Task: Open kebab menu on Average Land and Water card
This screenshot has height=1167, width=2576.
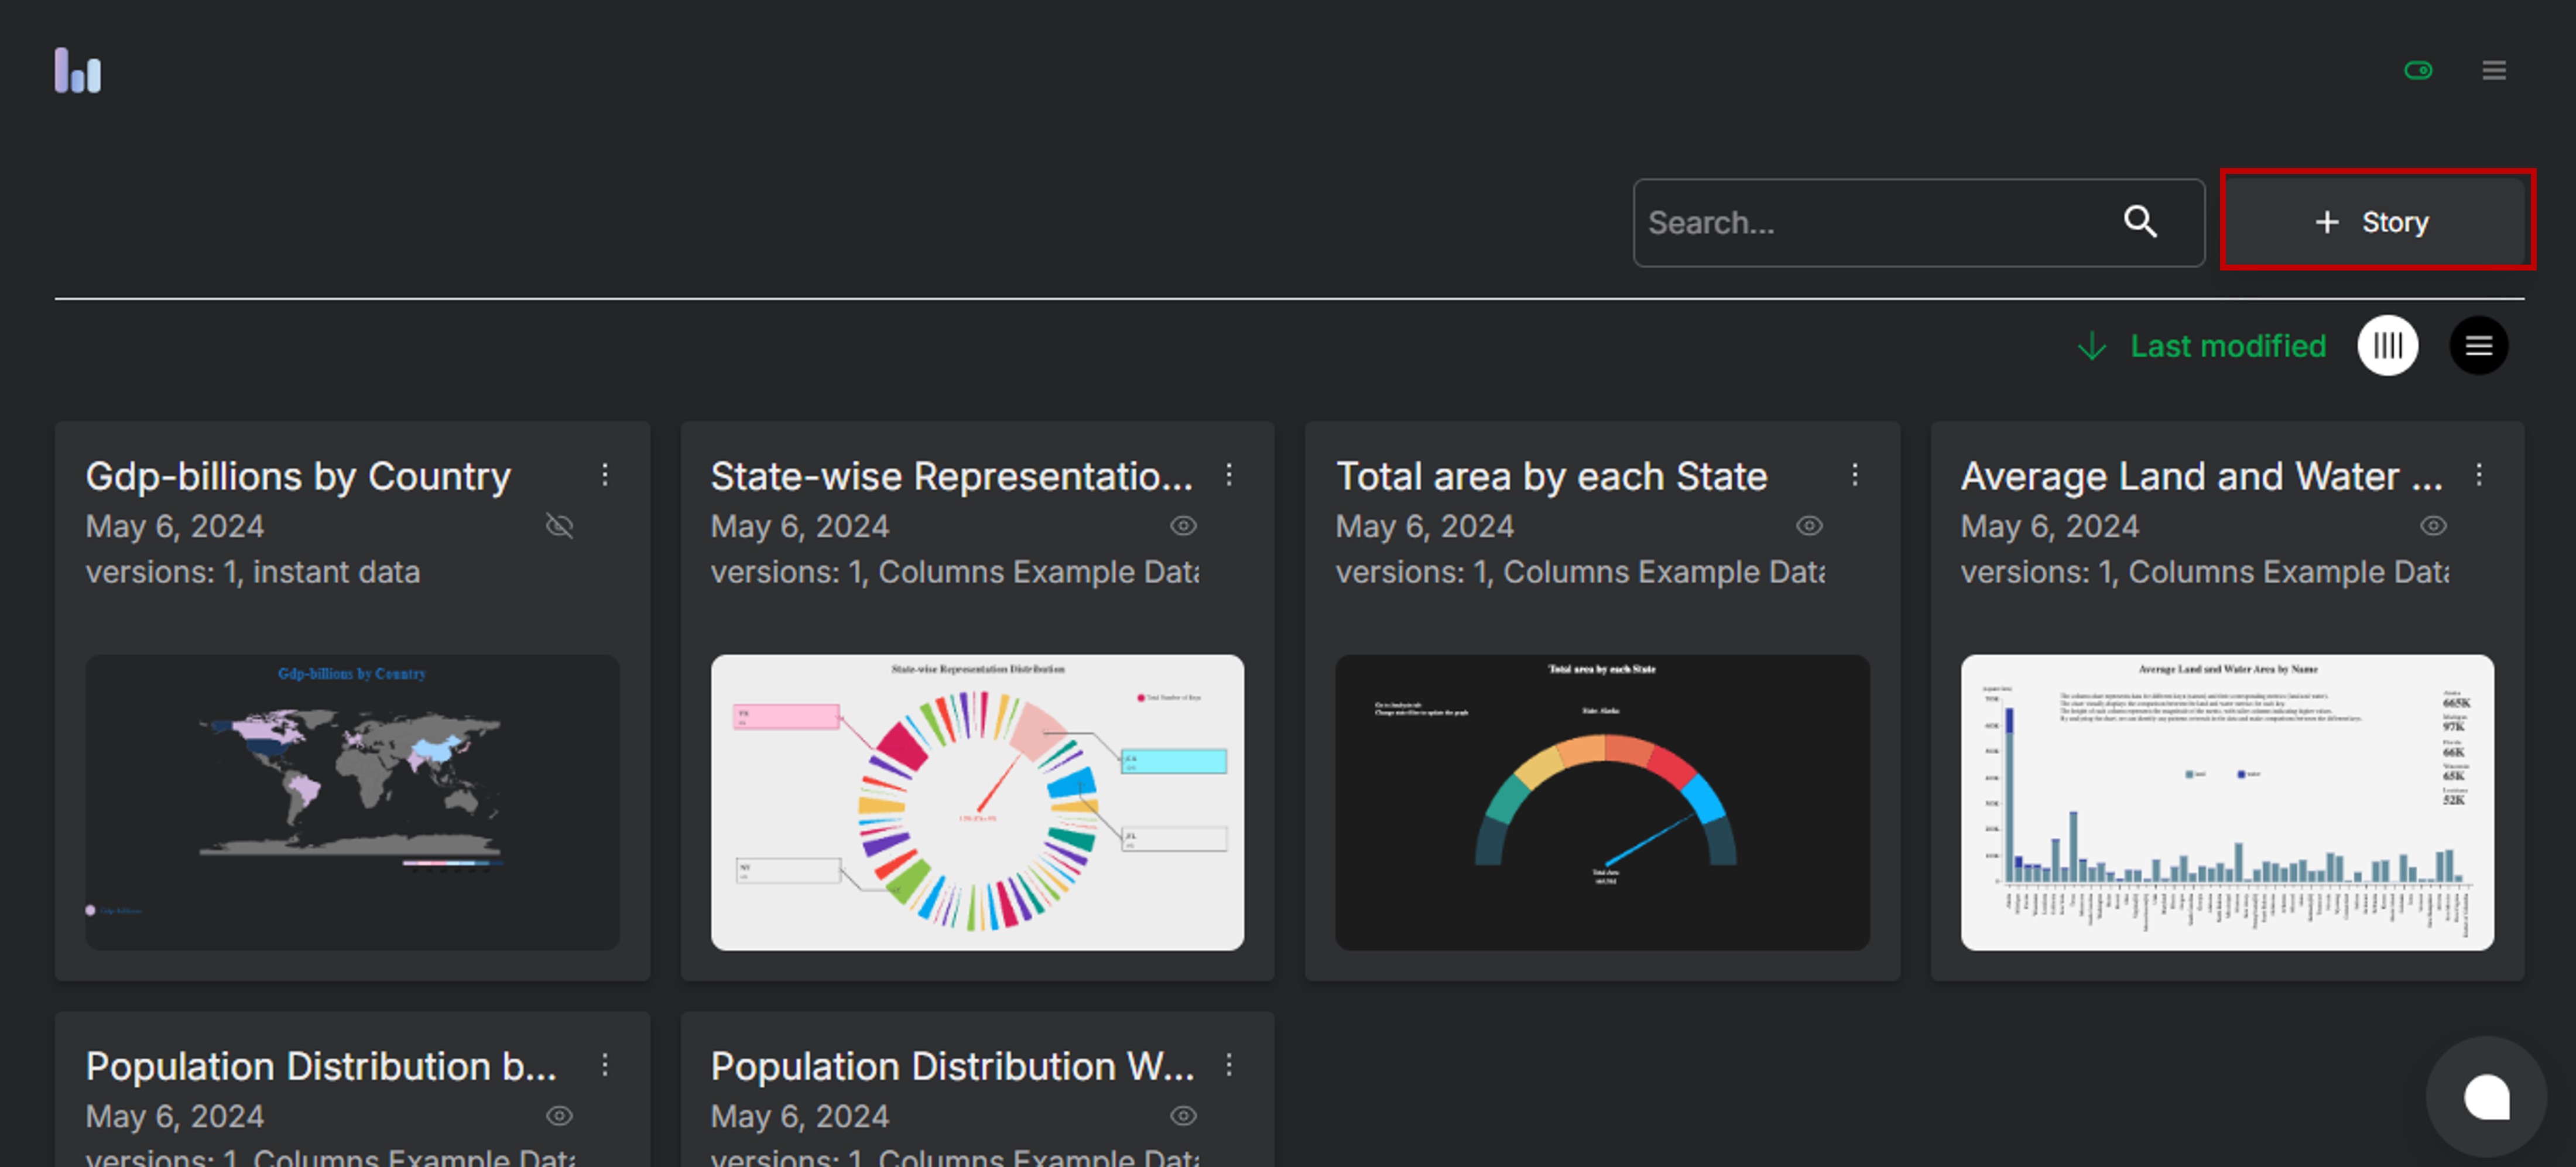Action: [2479, 475]
